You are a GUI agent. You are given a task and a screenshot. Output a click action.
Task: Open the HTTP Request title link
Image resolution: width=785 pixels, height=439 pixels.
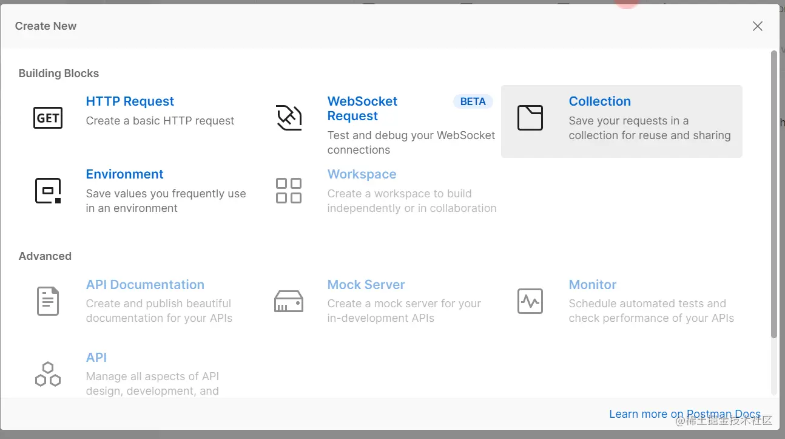click(130, 101)
